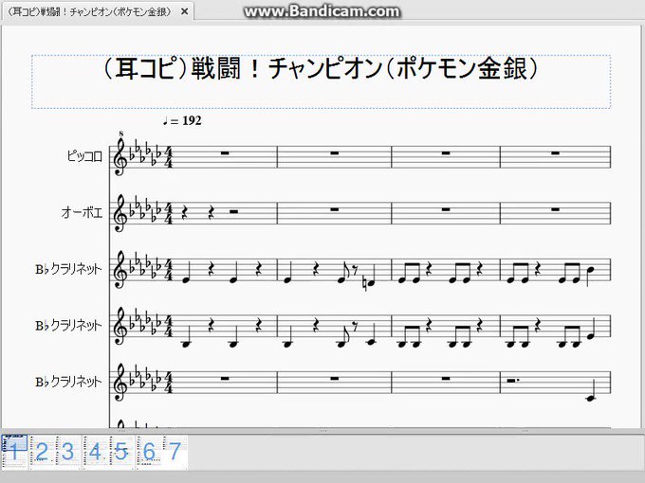Select whole rest in piccolo first measure

(x=225, y=153)
